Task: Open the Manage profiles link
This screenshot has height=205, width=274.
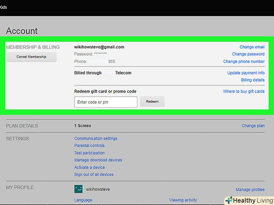Action: 250,190
